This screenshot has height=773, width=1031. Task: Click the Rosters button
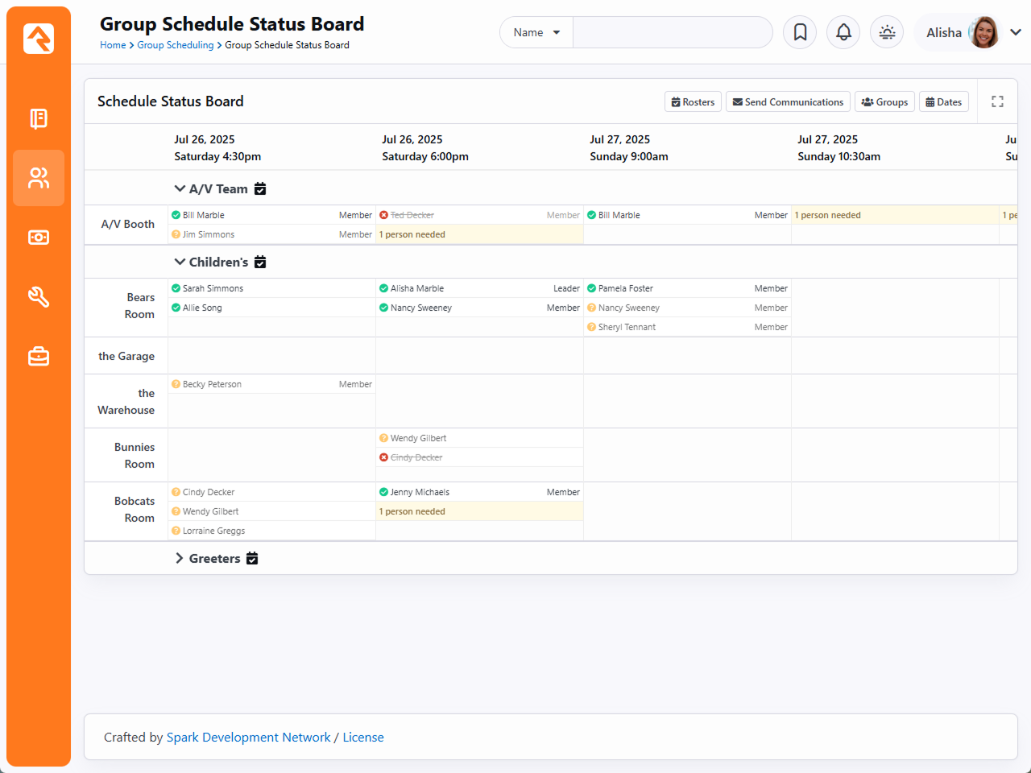point(693,102)
